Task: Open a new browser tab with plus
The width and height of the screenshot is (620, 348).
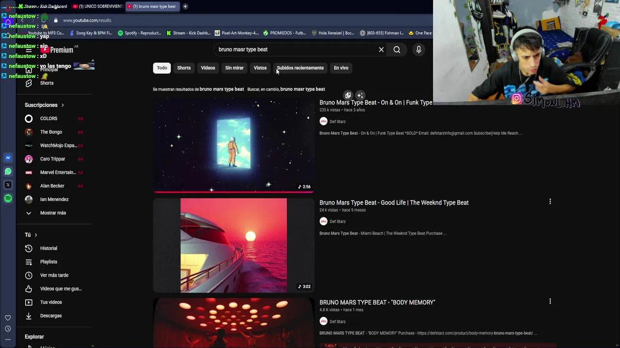Action: pos(185,6)
